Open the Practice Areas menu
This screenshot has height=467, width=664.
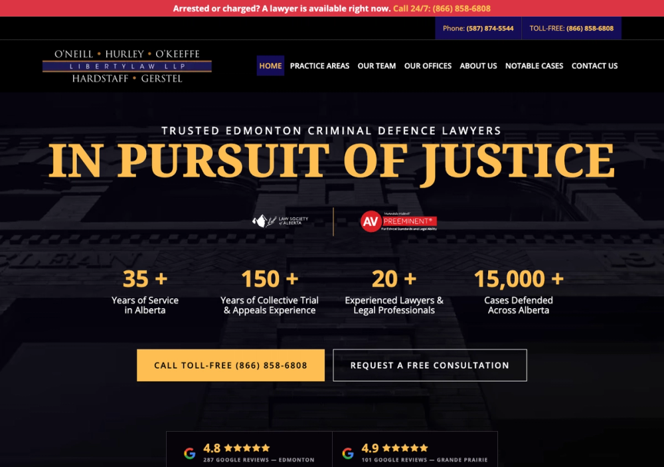[x=320, y=66]
